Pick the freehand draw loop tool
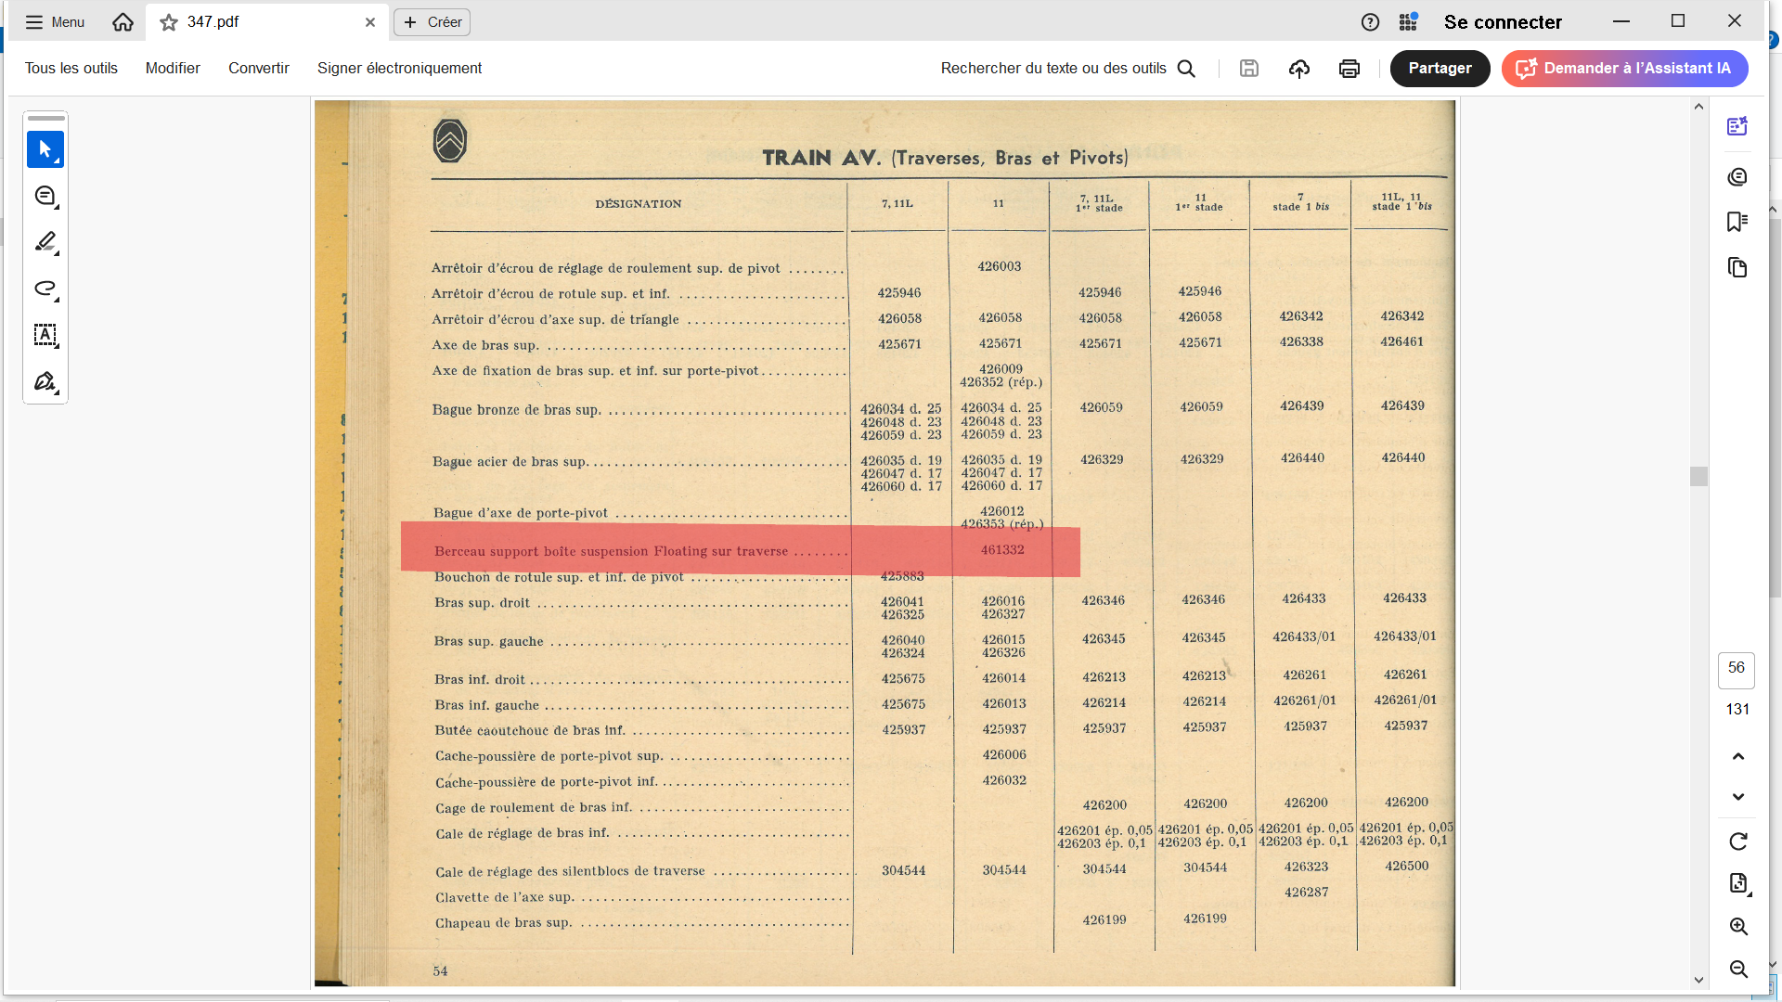Screen dimensions: 1782x1002 (45, 289)
